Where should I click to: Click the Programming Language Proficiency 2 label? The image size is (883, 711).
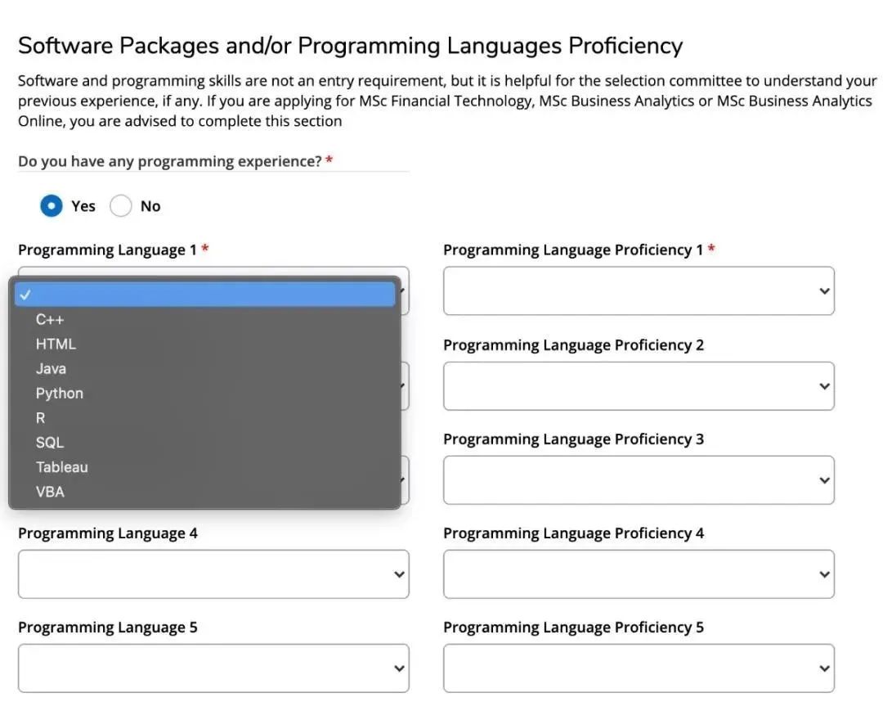tap(573, 344)
